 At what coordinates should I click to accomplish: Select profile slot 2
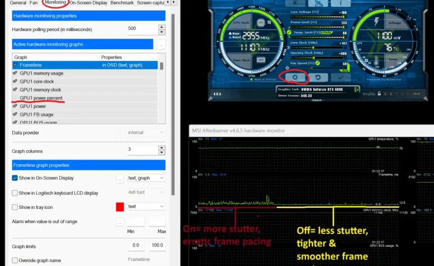point(391,94)
